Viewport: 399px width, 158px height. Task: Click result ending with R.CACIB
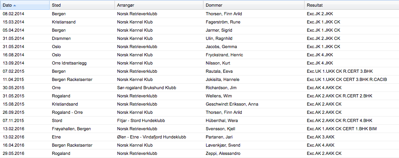[x=347, y=80]
